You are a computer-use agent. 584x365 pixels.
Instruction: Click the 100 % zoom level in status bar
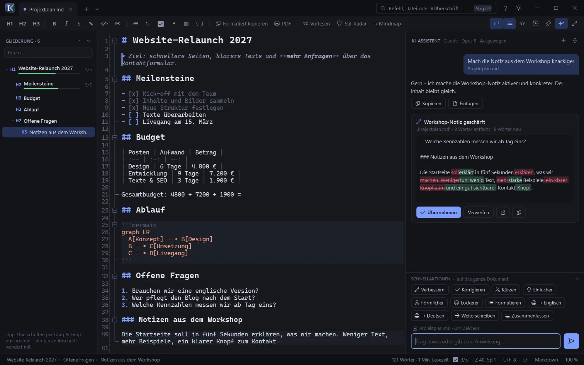click(x=571, y=360)
